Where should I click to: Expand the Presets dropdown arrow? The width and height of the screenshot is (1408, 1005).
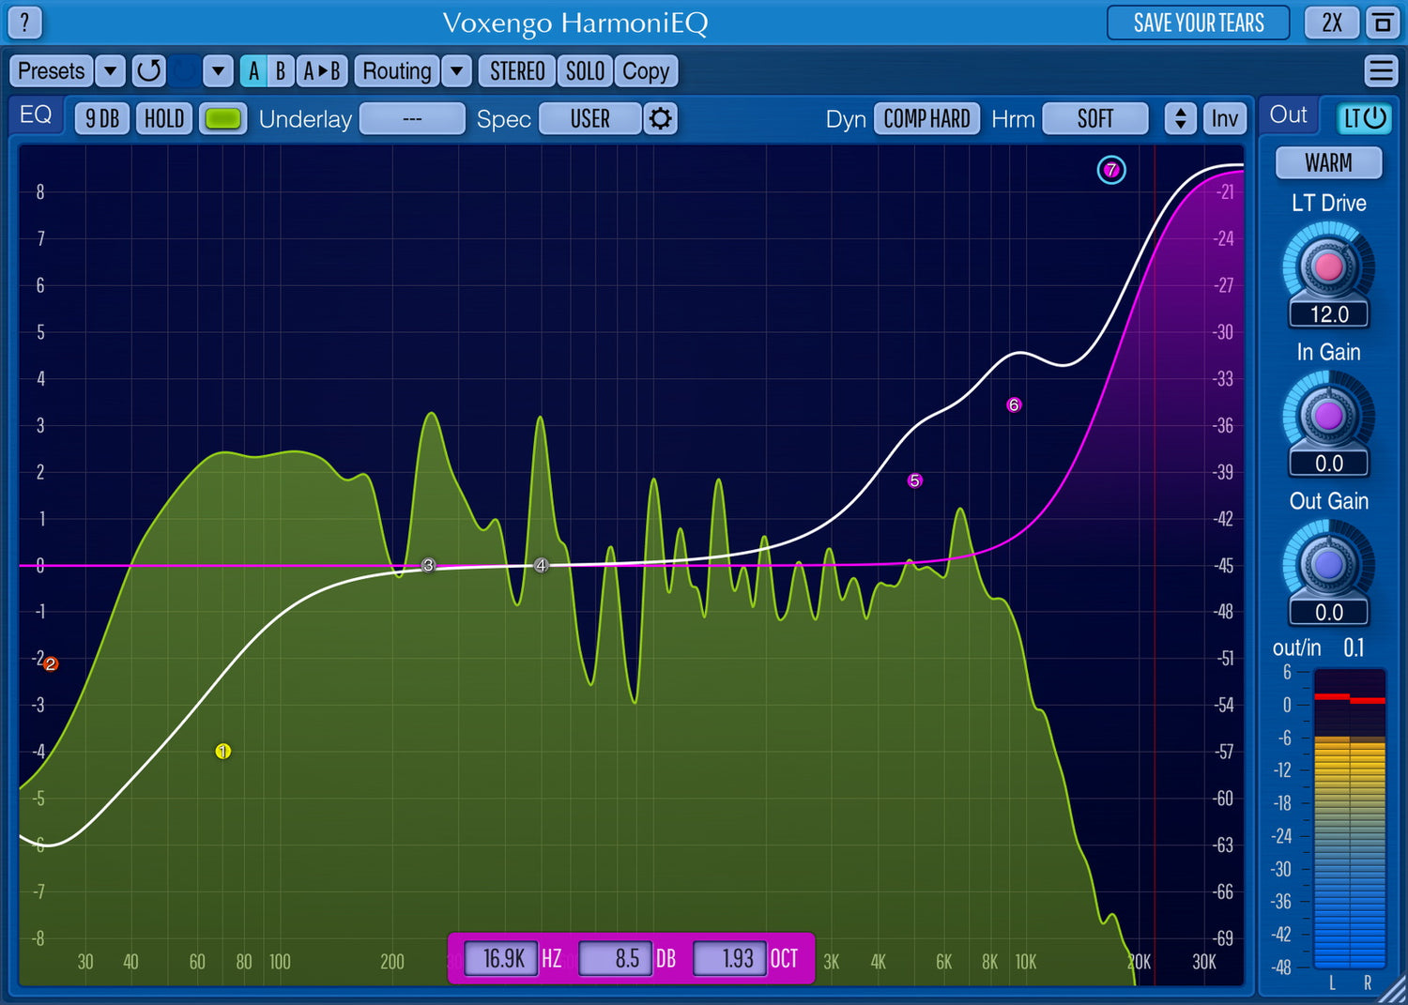(x=110, y=70)
